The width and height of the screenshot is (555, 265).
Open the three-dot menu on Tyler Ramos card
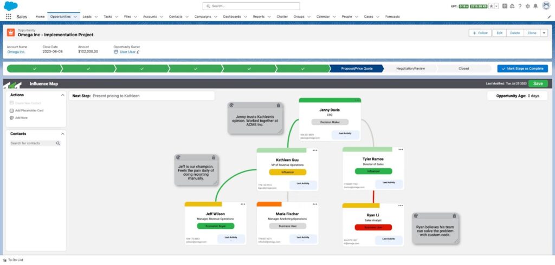tap(401, 149)
